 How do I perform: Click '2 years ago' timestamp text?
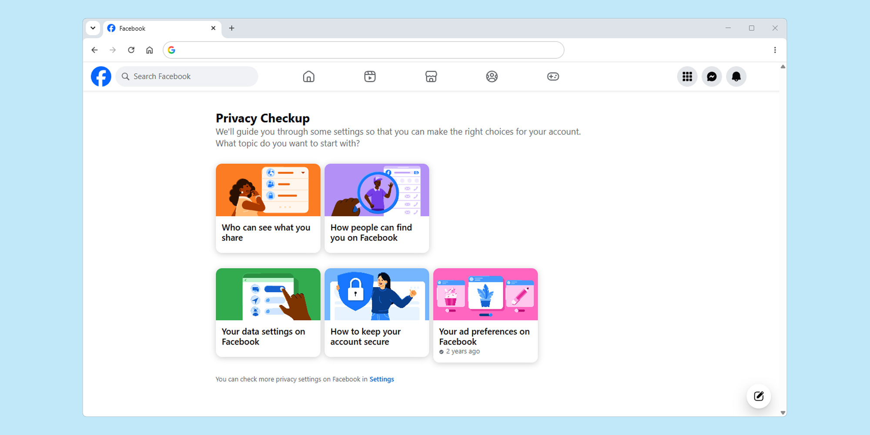[463, 351]
